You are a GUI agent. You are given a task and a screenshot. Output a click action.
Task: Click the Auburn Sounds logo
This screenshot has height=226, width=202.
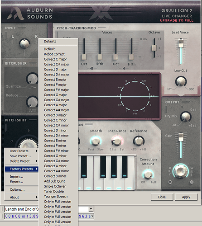pos(30,14)
